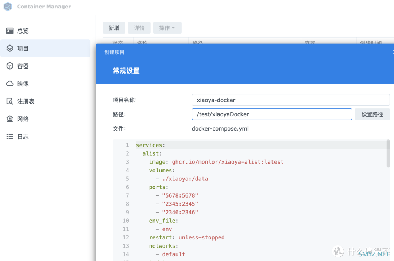The image size is (394, 261).
Task: Click the 创建项目 dialog title
Action: point(114,52)
